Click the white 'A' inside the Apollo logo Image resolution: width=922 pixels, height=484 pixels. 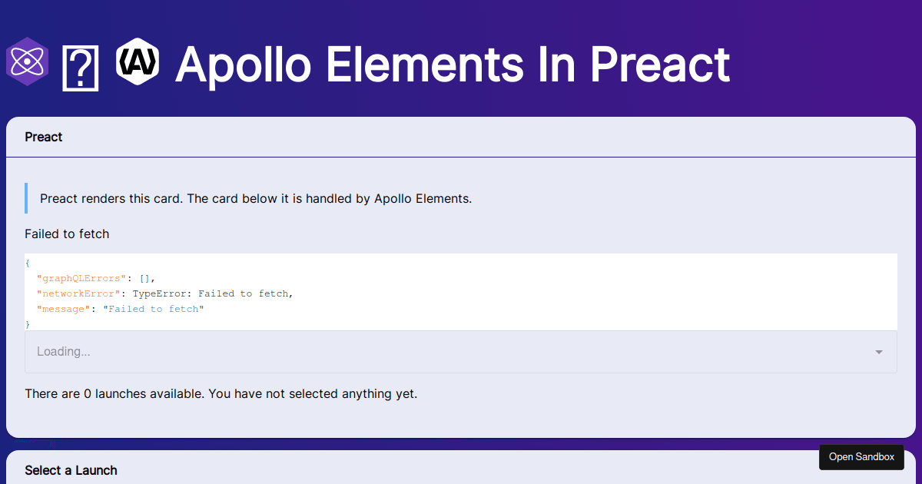(137, 61)
